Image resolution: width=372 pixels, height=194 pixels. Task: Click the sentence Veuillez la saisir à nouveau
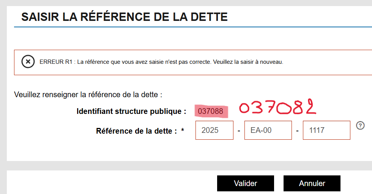pyautogui.click(x=248, y=62)
